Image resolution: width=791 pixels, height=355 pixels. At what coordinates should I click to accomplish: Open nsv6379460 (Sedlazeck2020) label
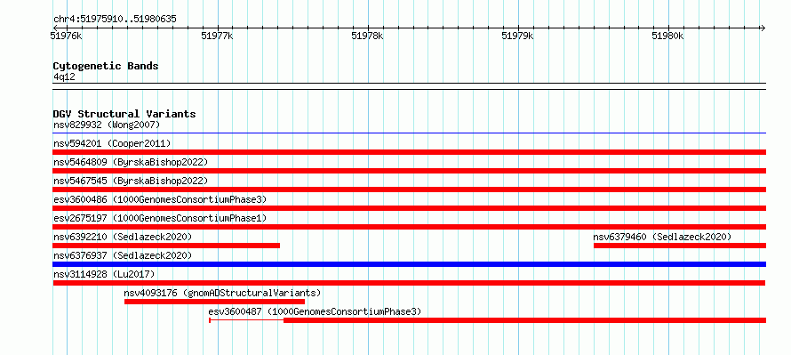tap(662, 237)
